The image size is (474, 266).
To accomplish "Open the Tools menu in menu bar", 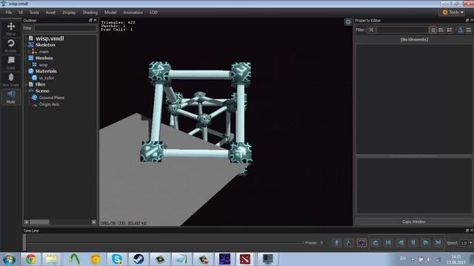I will [34, 13].
